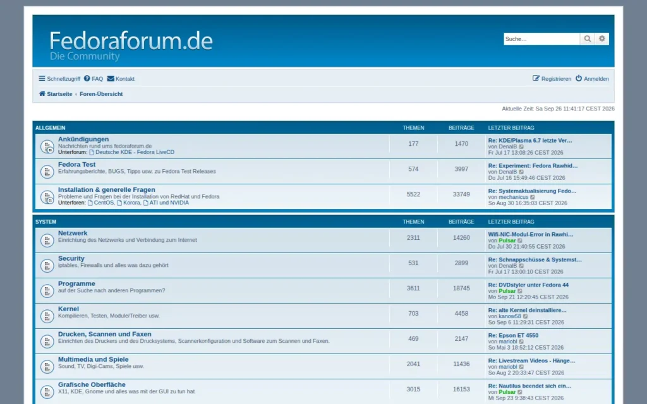Open the FAQ page

click(94, 79)
